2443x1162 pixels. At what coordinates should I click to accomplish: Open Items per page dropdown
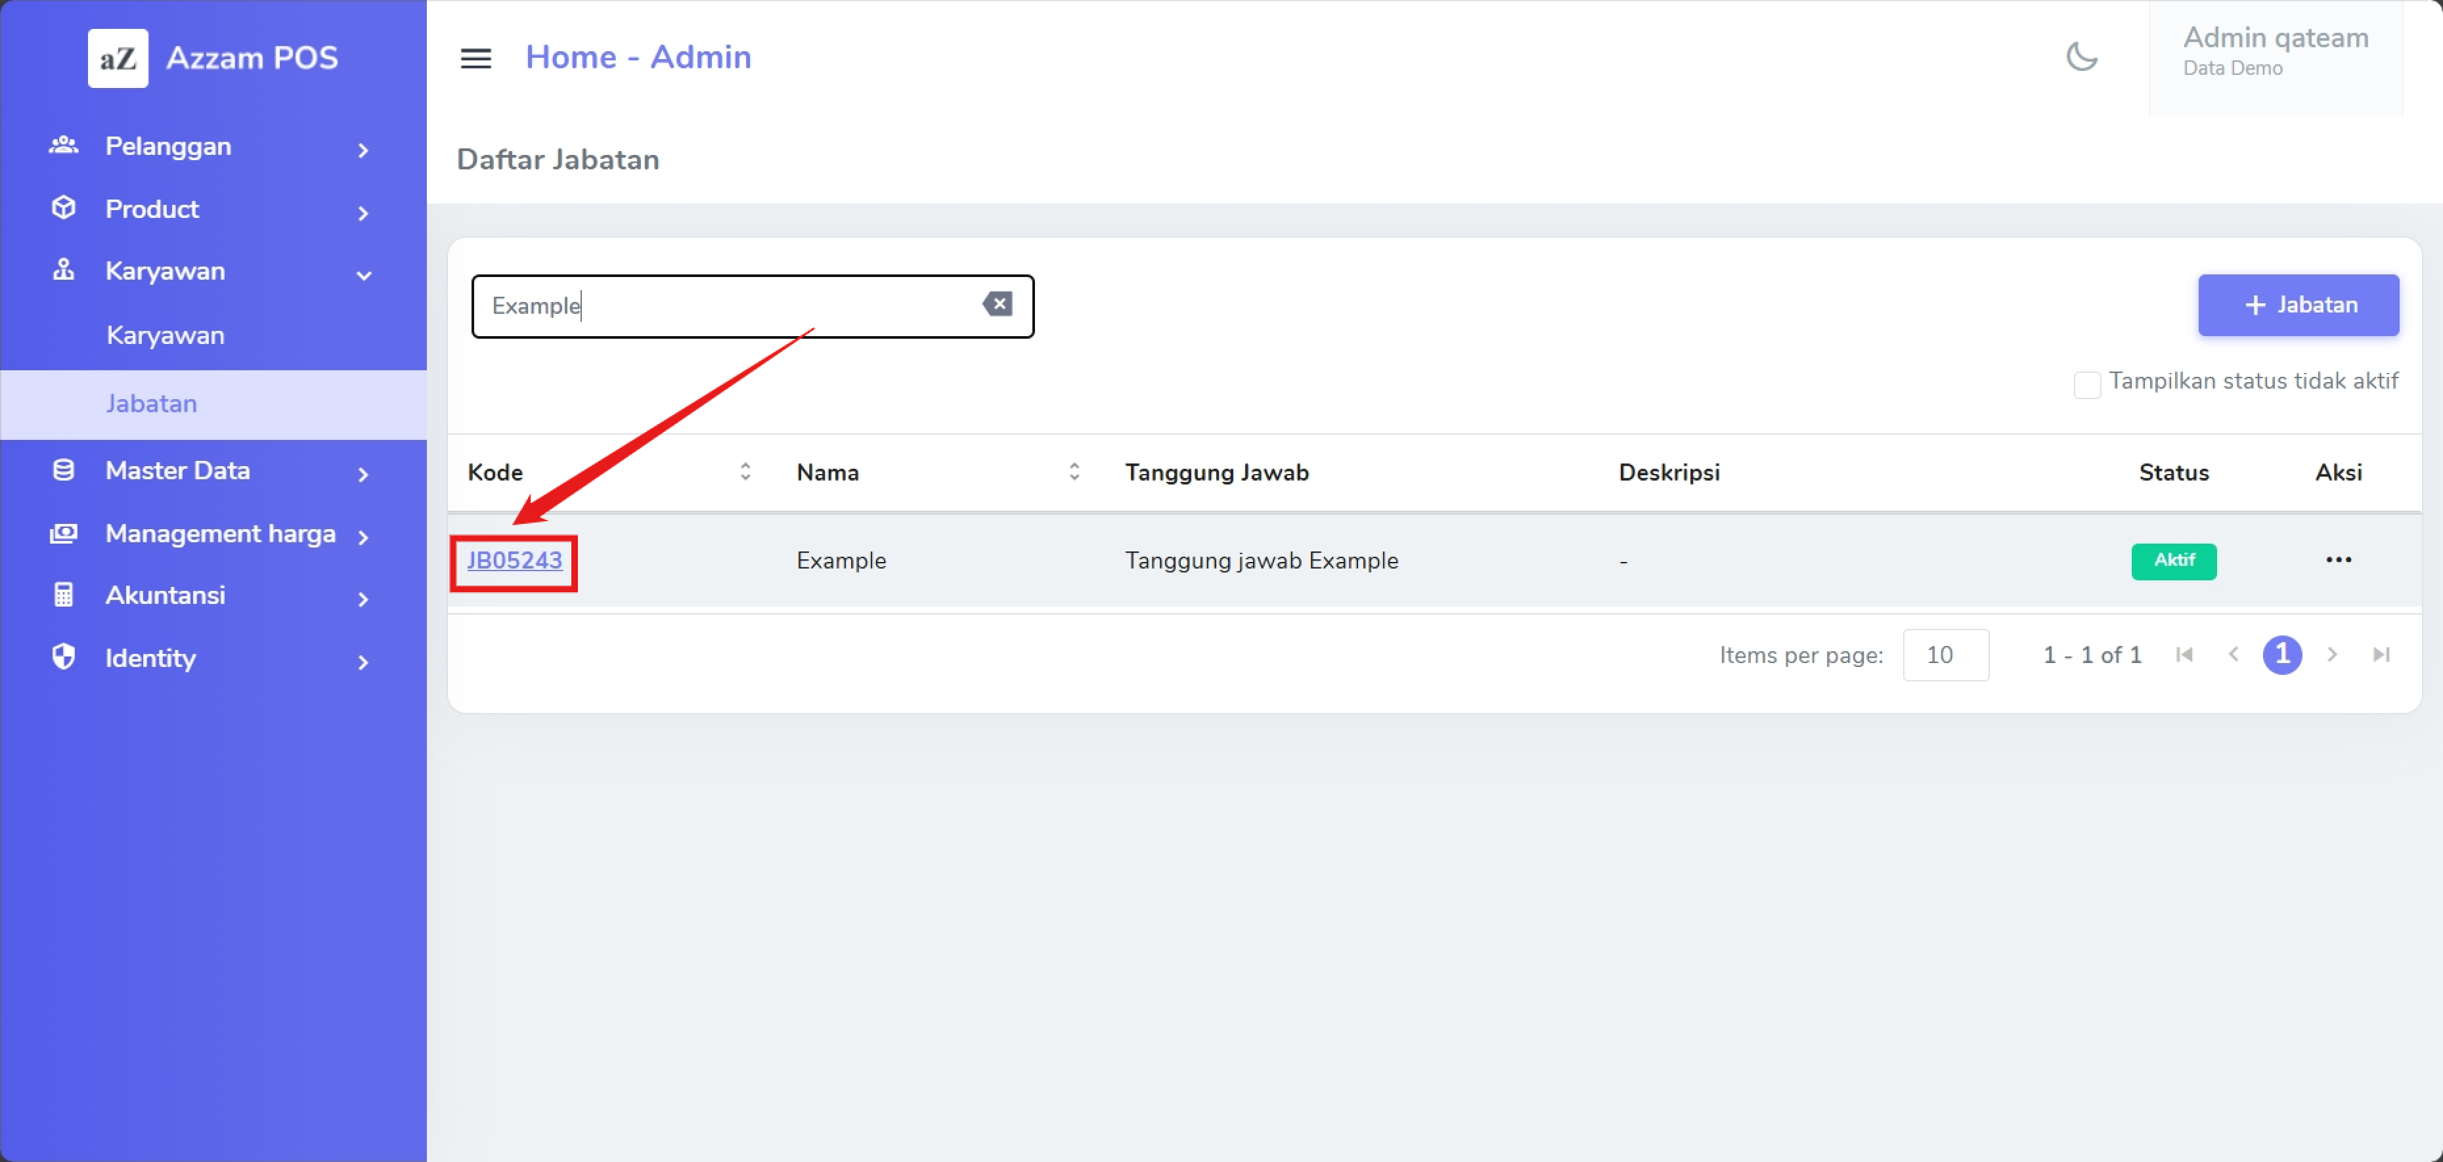1945,655
